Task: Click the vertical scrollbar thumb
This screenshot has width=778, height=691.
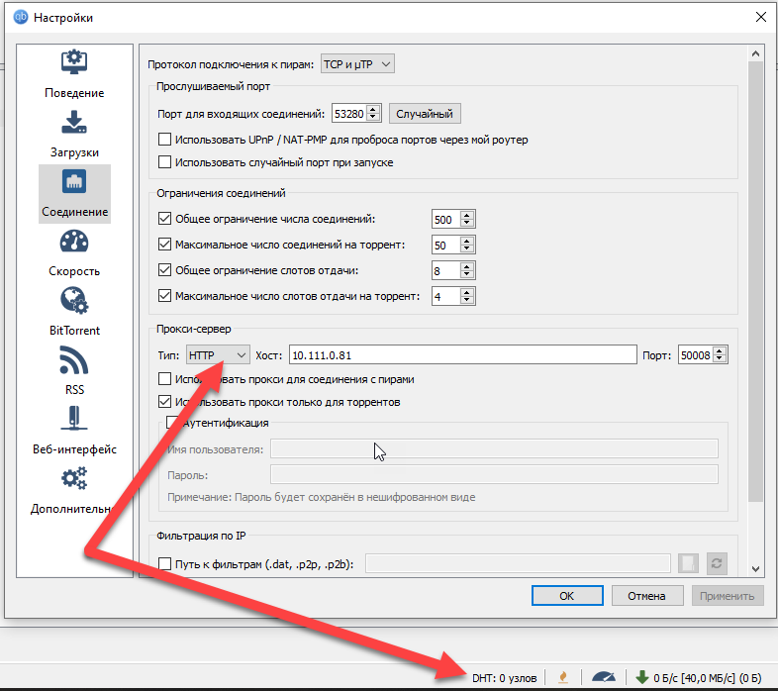Action: [x=755, y=281]
